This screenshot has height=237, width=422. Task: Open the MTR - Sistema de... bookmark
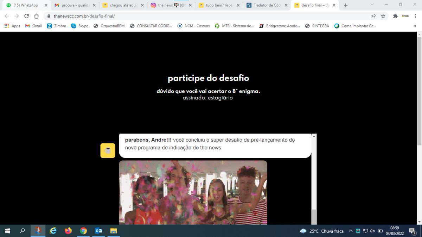click(234, 26)
